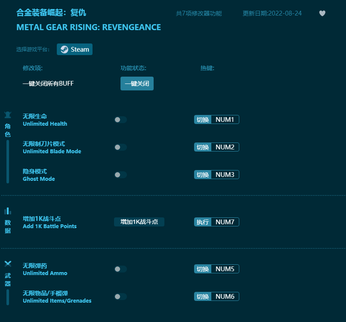Click the data category bar chart icon
This screenshot has width=346, height=322.
[8, 211]
